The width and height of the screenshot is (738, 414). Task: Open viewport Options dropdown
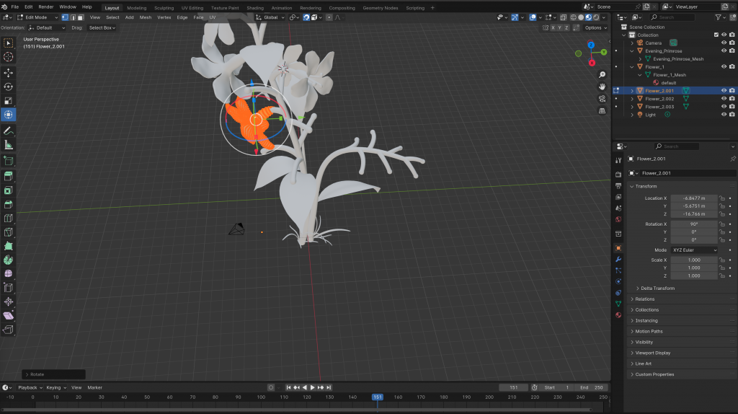pyautogui.click(x=595, y=28)
